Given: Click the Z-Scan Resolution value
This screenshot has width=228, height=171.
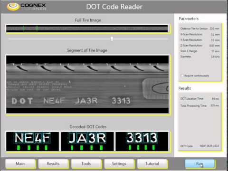Looking at the screenshot, I should [x=214, y=46].
